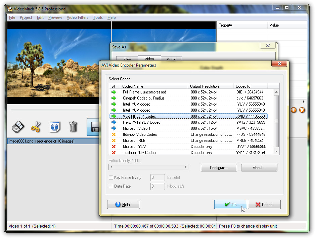Select image0001.png sequence in file list
Viewport: 315px width, 238px height.
(53, 141)
